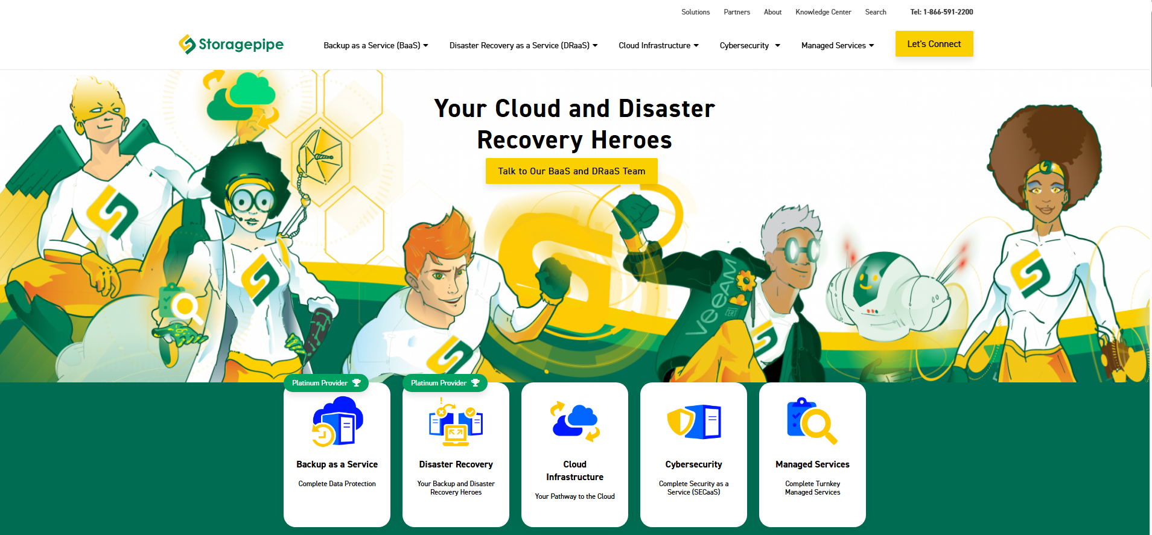The image size is (1152, 535).
Task: Open the Managed Services card title
Action: click(x=812, y=464)
